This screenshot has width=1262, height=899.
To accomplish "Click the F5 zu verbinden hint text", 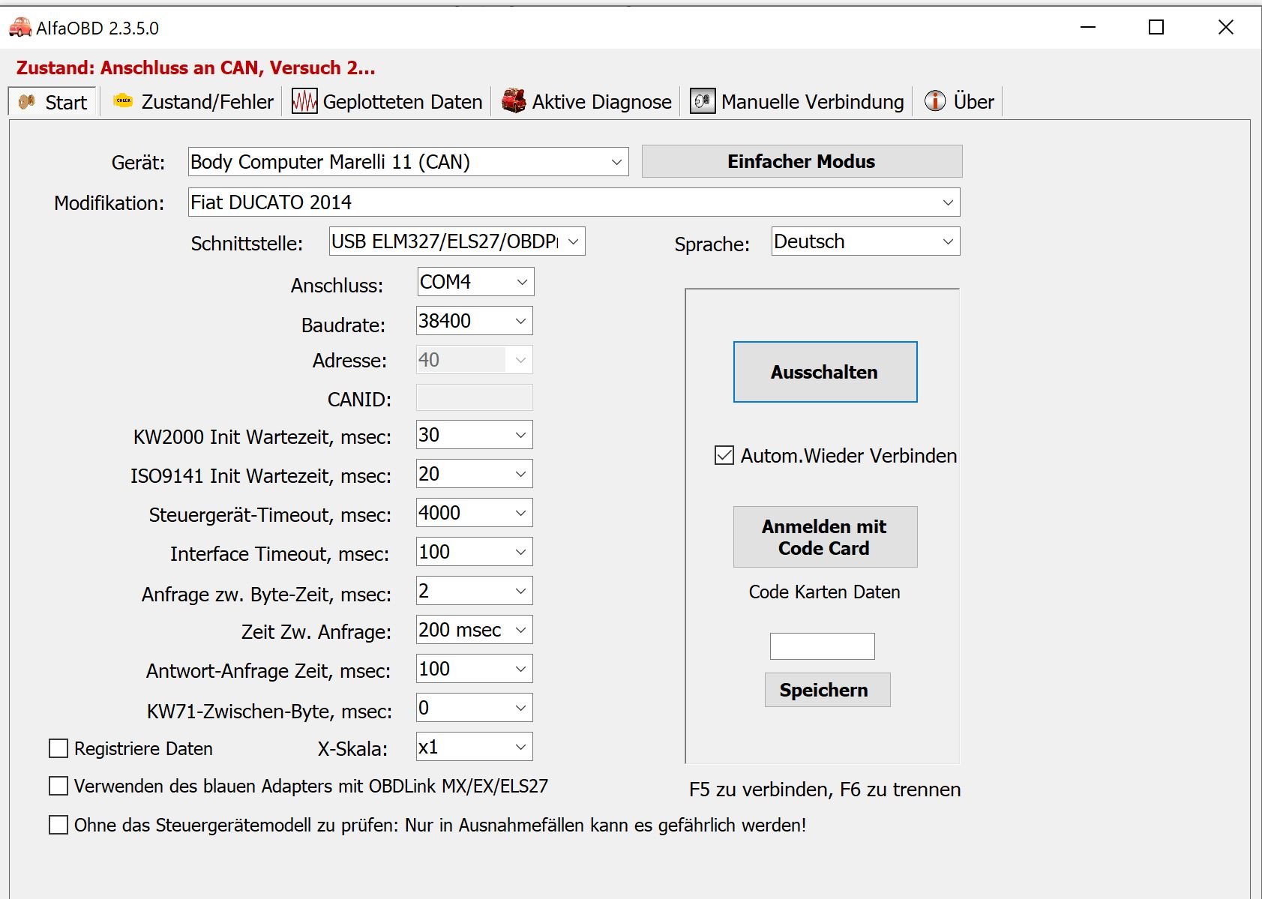I will [x=824, y=790].
